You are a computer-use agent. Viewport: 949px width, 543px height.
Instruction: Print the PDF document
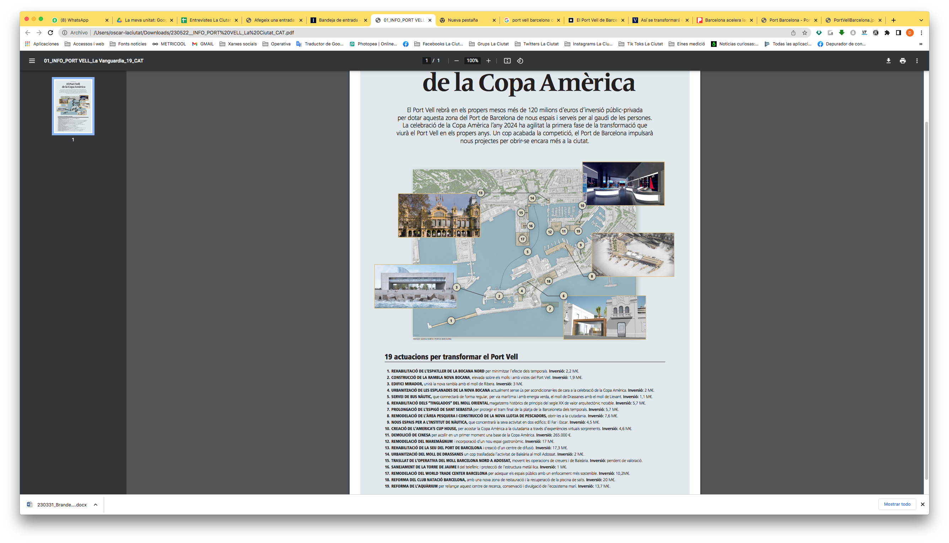902,61
